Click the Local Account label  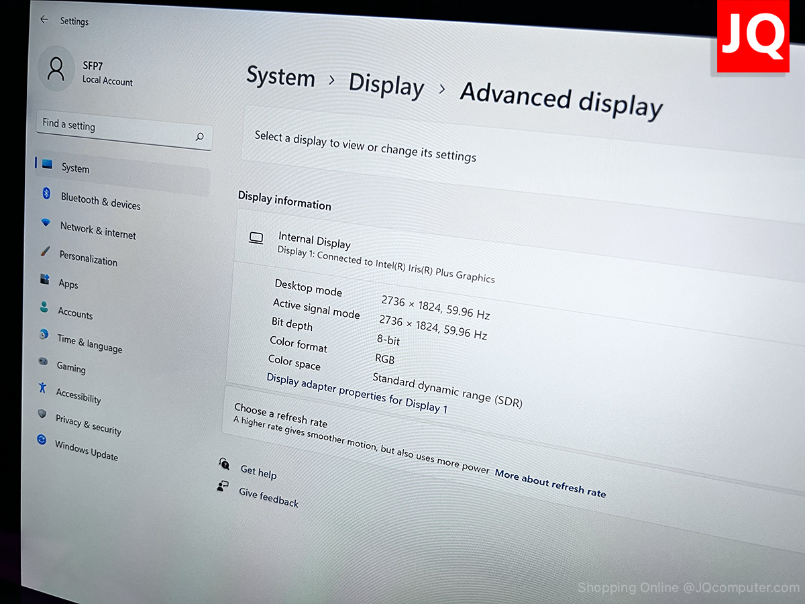tap(107, 81)
